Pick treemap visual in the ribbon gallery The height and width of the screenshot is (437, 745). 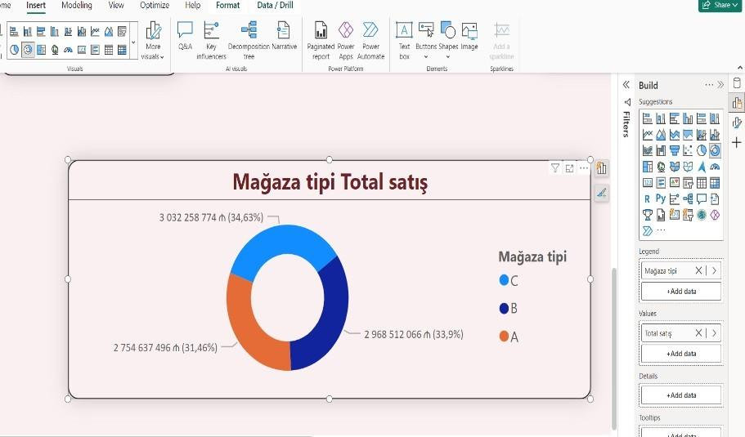[x=42, y=49]
